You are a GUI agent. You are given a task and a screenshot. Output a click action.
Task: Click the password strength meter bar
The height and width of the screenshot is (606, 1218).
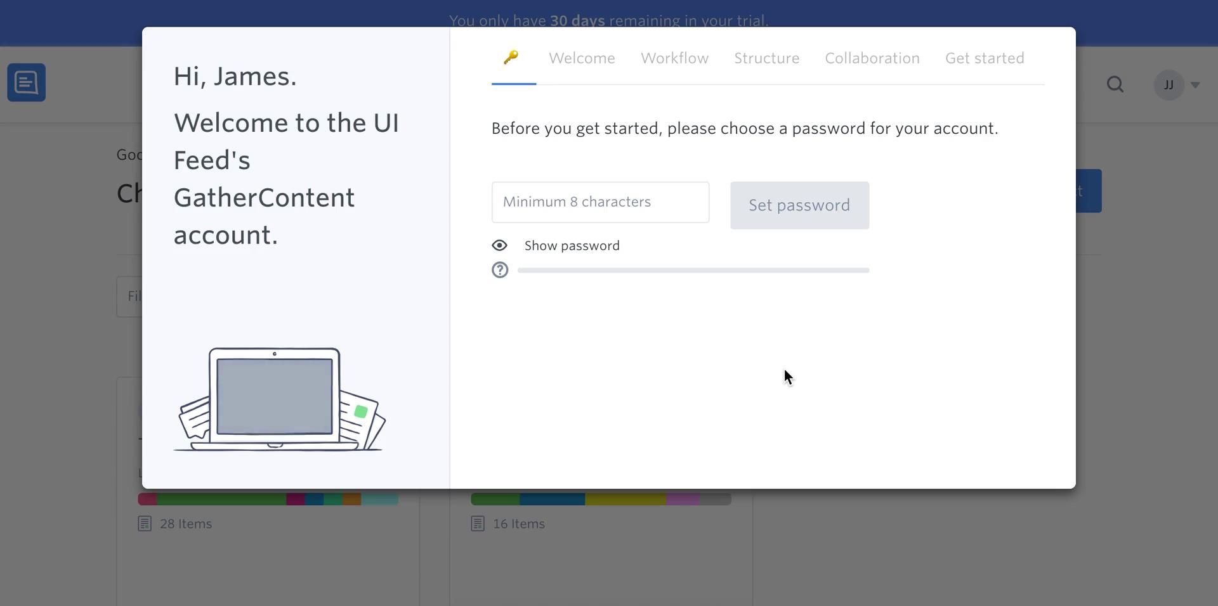693,270
